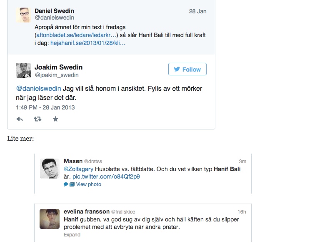
Task: Click the retweet icon under Joakim's tweet
Action: tap(37, 119)
